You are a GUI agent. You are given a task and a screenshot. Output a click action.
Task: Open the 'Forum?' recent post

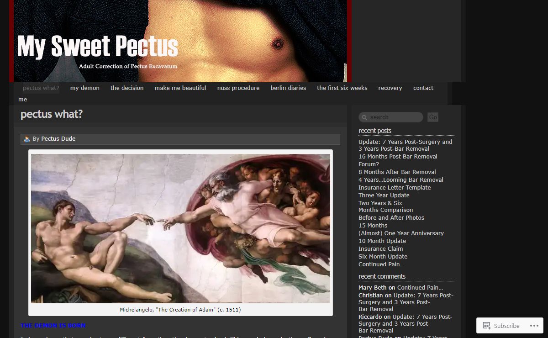point(369,164)
